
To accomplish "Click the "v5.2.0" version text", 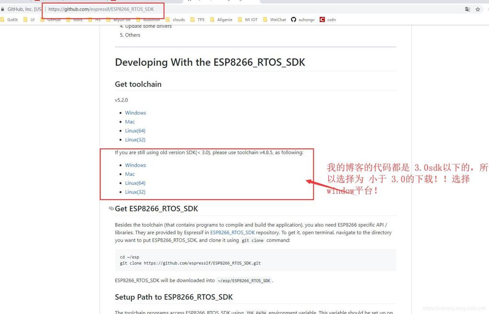I will 122,100.
